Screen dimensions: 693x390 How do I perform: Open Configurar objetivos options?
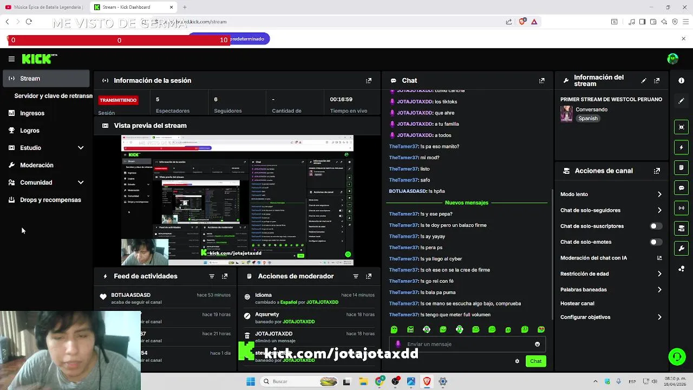611,317
